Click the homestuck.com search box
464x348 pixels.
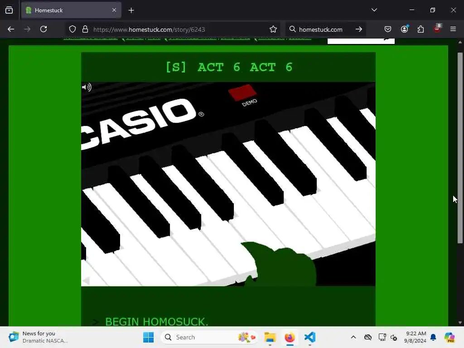[320, 29]
